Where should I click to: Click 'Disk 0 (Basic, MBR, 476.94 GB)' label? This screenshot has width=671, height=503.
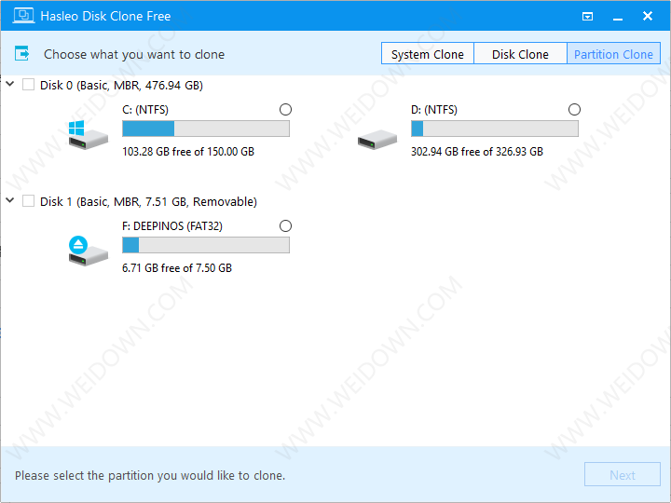pos(121,85)
